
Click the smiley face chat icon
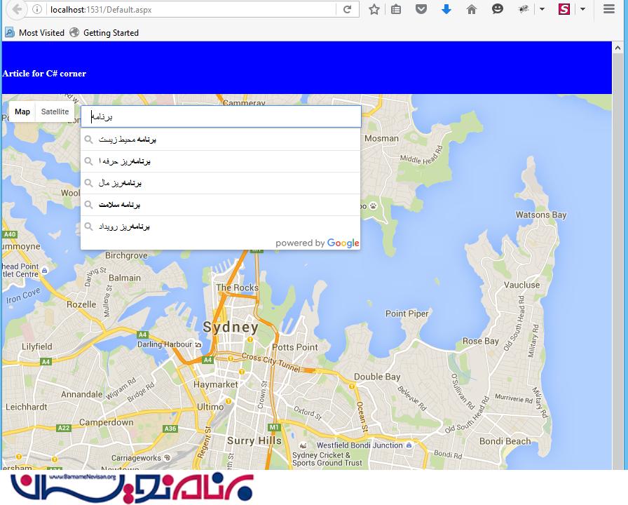497,9
